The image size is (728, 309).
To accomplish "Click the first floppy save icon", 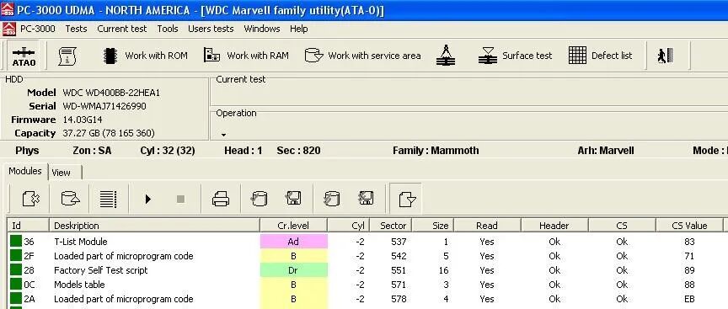I will [x=293, y=199].
